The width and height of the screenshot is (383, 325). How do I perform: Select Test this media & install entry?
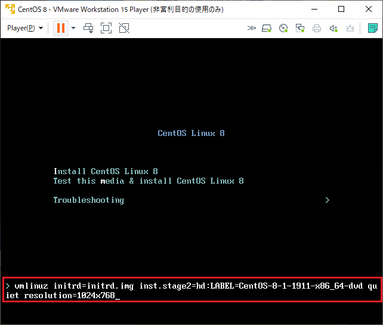click(x=149, y=181)
